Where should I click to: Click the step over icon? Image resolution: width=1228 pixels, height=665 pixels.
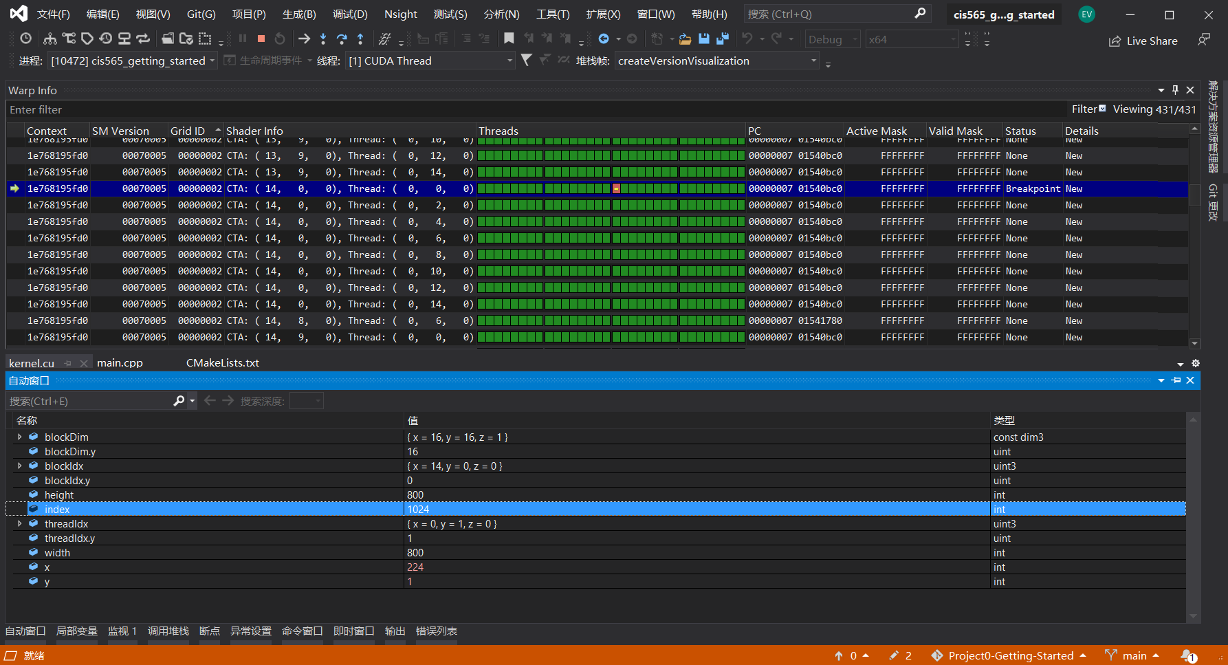point(342,39)
